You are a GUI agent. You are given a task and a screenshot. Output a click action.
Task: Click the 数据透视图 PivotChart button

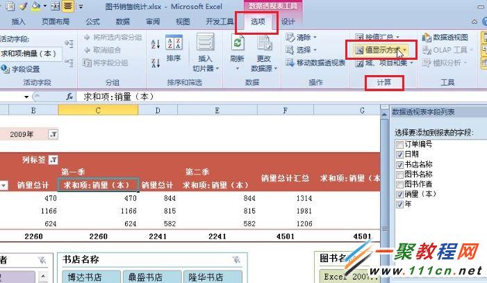[x=445, y=38]
